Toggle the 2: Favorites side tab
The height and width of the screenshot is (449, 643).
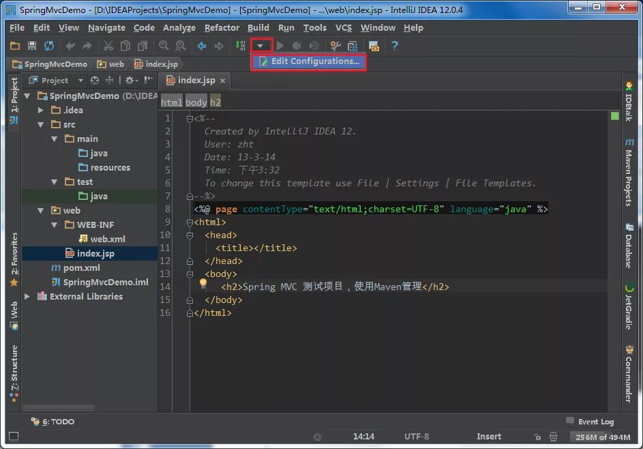(x=14, y=259)
